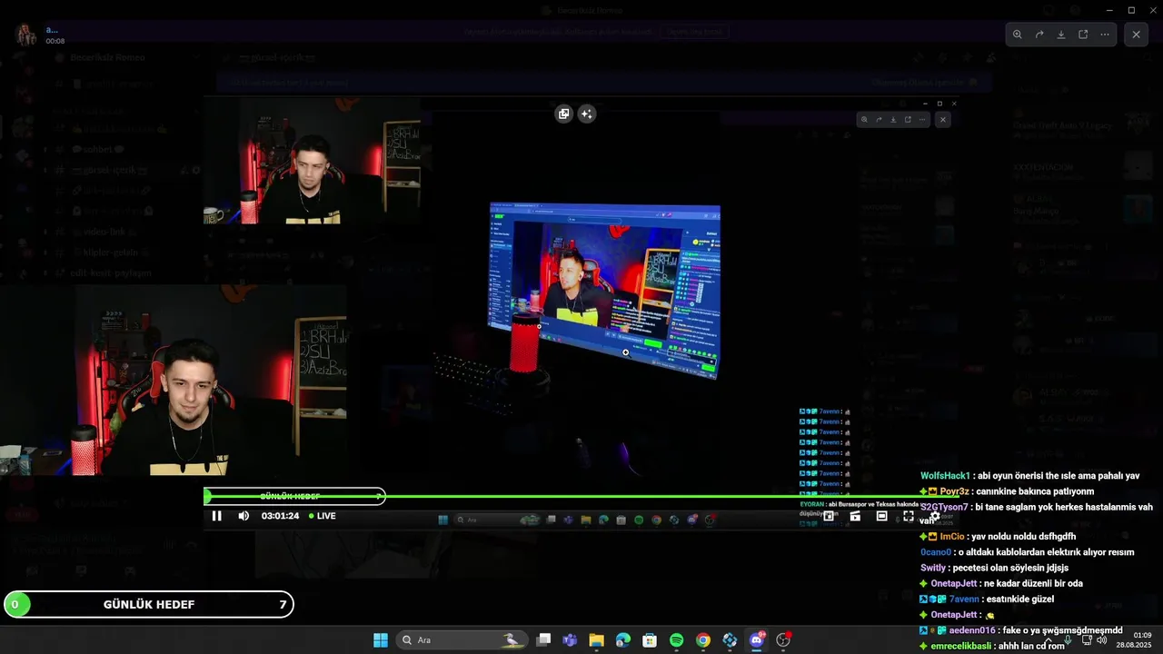Click chat username 7avenn
Image resolution: width=1163 pixels, height=654 pixels.
pyautogui.click(x=964, y=599)
